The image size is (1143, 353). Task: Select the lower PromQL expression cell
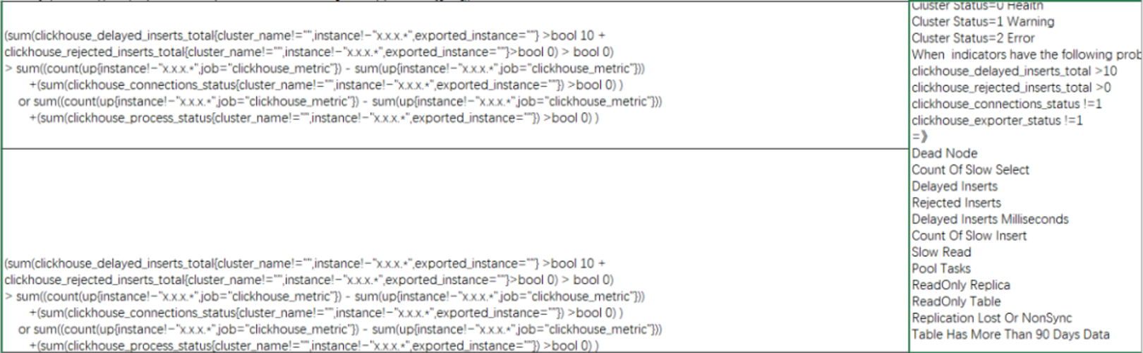[x=455, y=250]
